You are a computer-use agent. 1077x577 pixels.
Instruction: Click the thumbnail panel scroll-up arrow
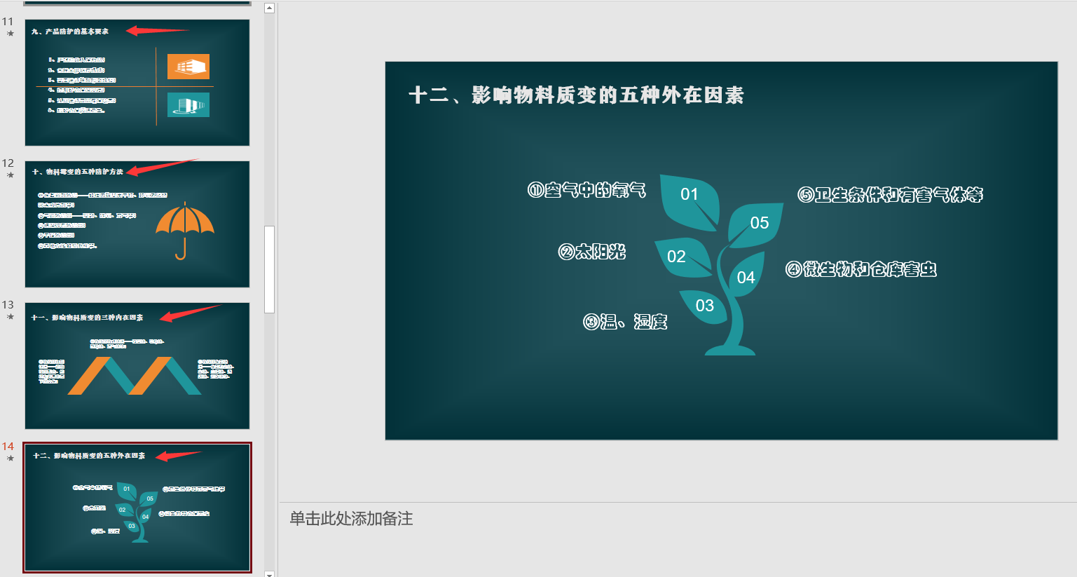269,8
